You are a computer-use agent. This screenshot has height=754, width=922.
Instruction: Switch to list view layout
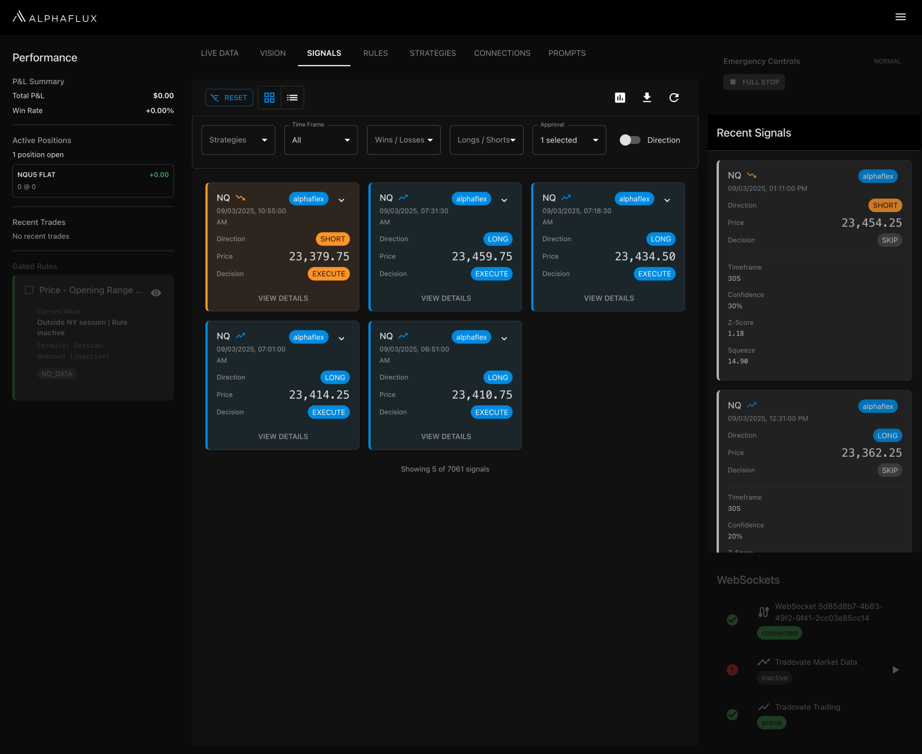coord(292,98)
